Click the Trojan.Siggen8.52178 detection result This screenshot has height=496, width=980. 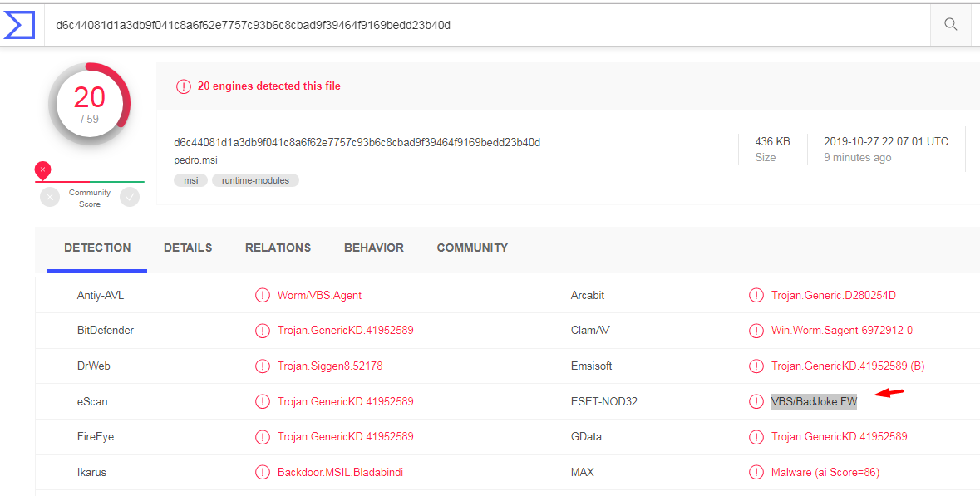pos(330,366)
